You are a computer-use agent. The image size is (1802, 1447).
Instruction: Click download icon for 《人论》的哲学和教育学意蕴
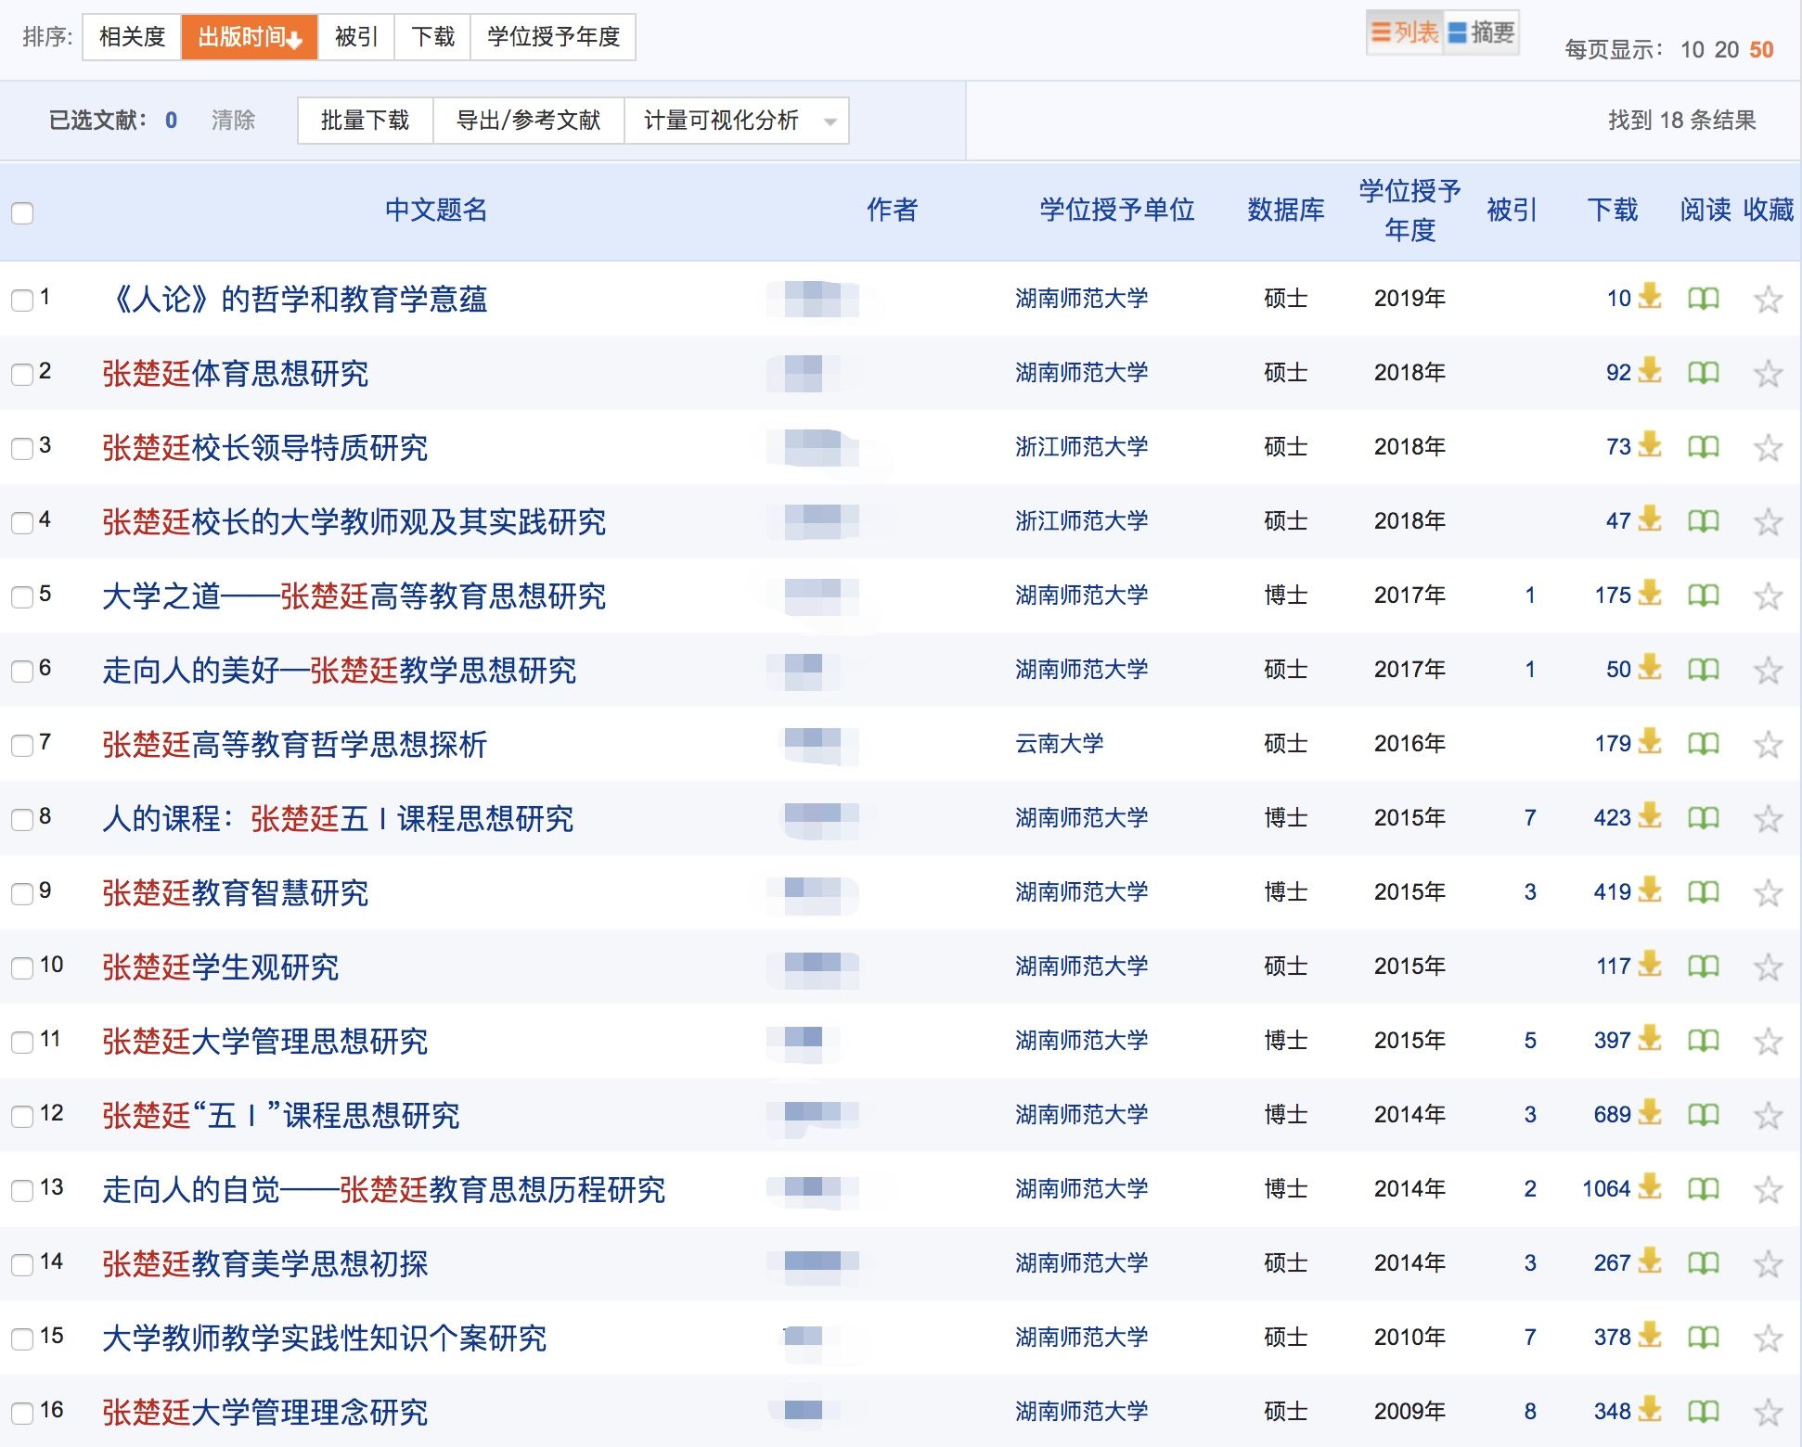pos(1649,297)
